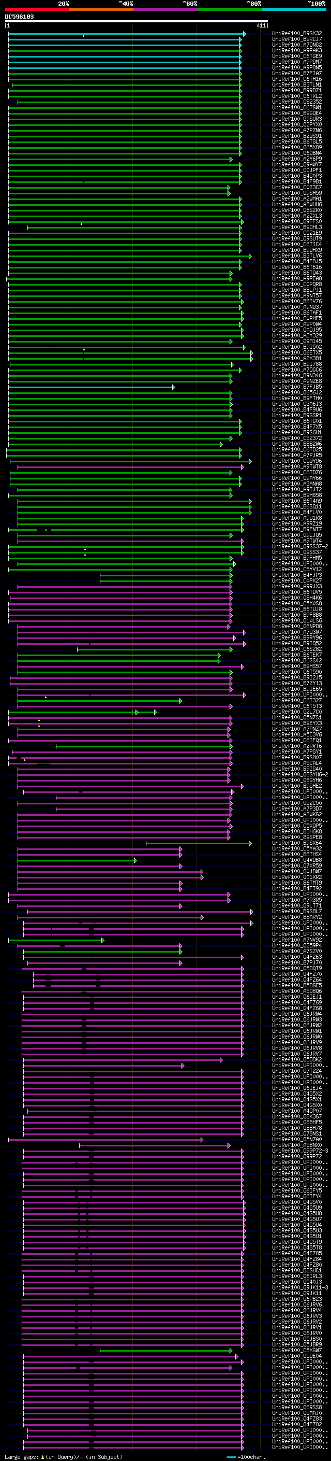The width and height of the screenshot is (331, 1461).
Task: Click the Large gaps legend text
Action: (64, 1457)
